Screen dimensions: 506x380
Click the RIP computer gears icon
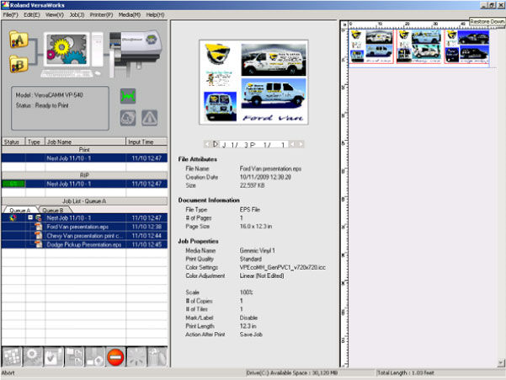click(67, 50)
